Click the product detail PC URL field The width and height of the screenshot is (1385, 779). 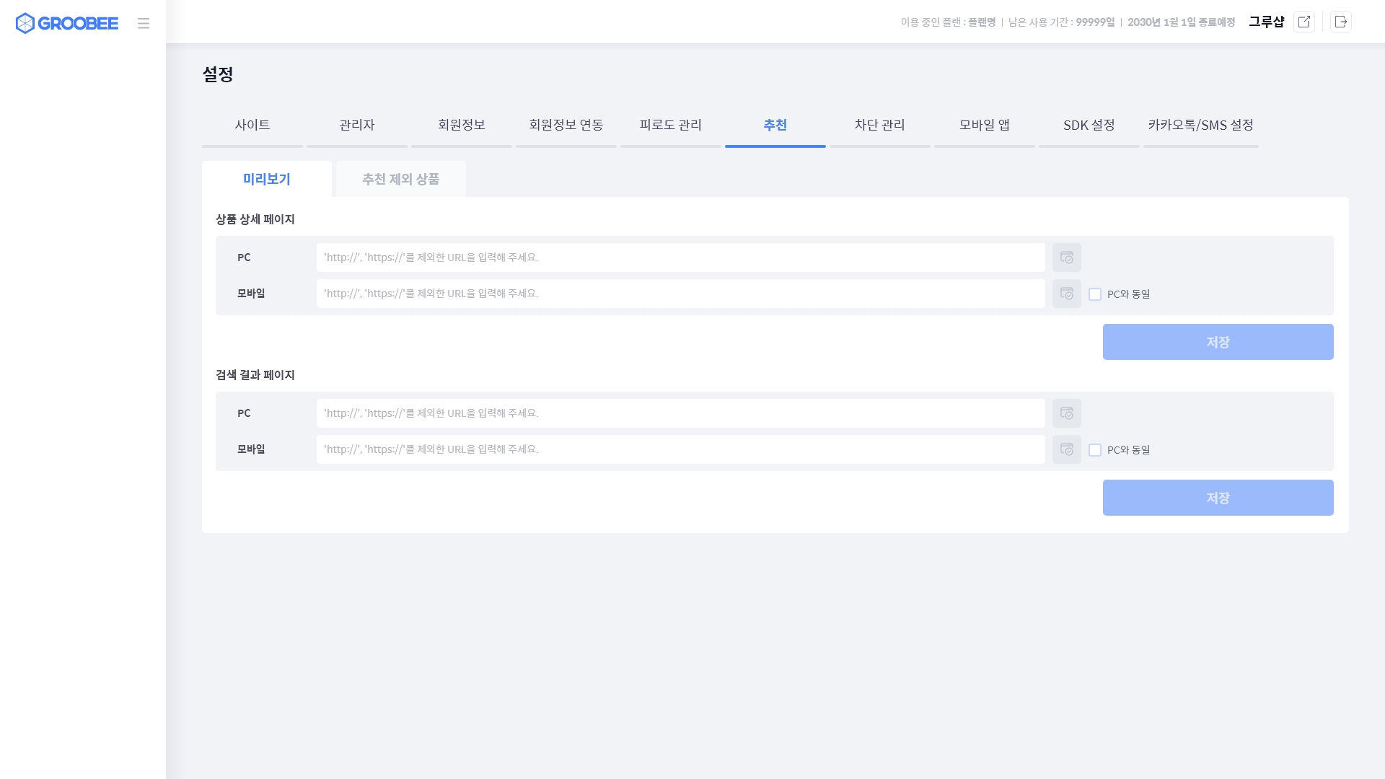[680, 258]
